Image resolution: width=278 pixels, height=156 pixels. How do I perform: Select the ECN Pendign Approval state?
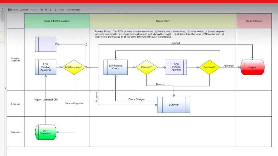point(176,67)
